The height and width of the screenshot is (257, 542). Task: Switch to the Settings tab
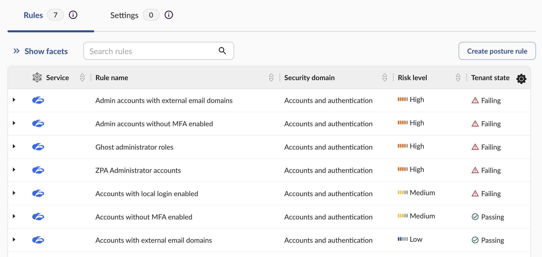tap(124, 15)
